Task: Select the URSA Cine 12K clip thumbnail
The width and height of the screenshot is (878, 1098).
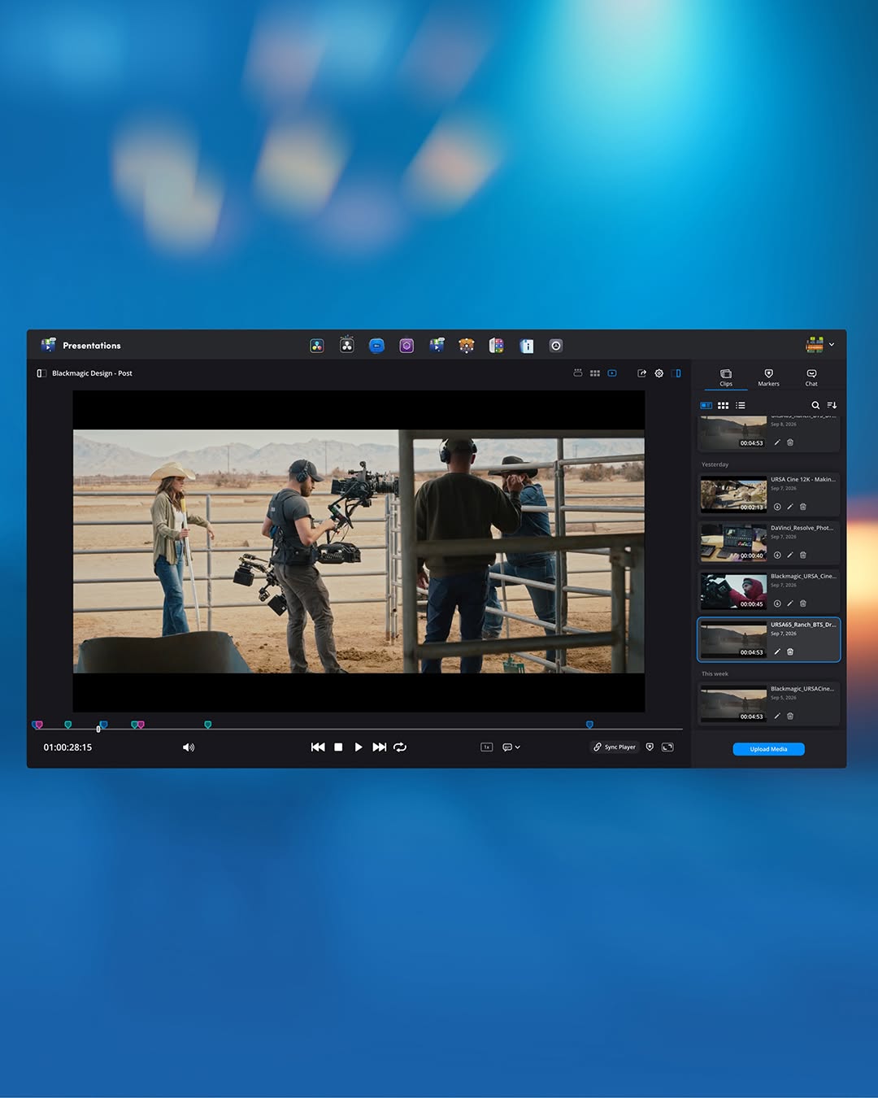Action: (x=733, y=495)
